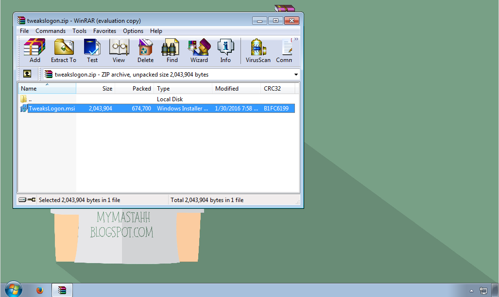
Task: Run VirusScan on the archive
Action: [258, 51]
